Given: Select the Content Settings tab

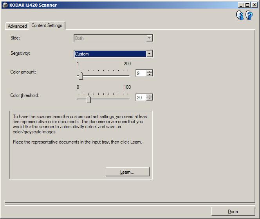Looking at the screenshot, I should (47, 25).
